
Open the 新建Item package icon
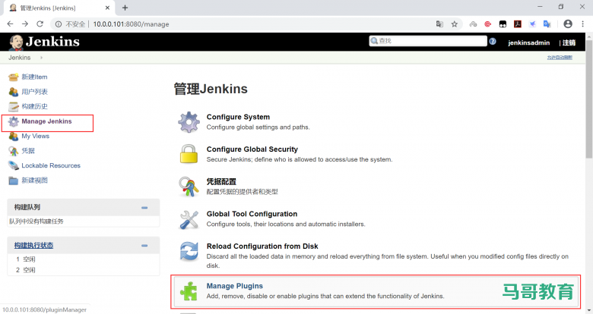point(13,77)
